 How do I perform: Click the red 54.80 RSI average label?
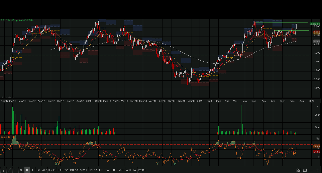(x=317, y=152)
